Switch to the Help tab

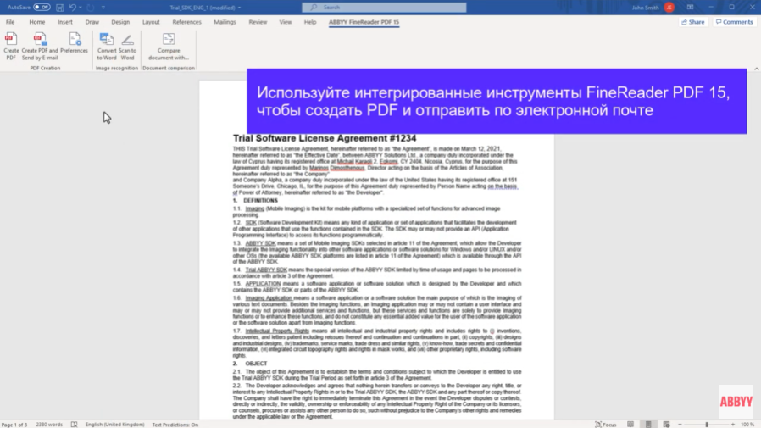[310, 22]
